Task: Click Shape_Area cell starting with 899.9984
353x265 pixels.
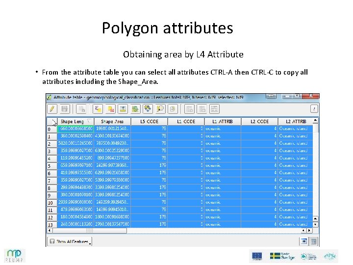Action: click(x=112, y=158)
